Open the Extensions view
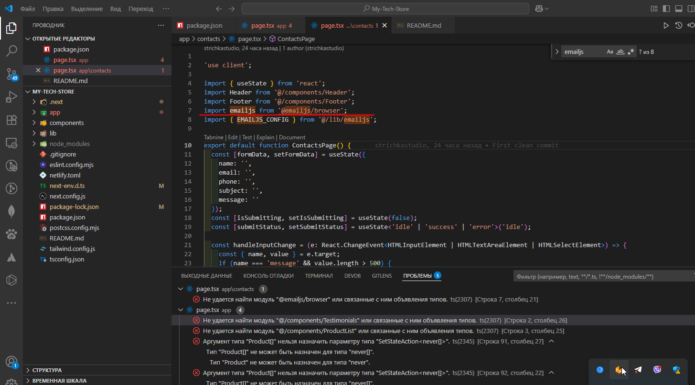This screenshot has width=695, height=385. pos(11,120)
